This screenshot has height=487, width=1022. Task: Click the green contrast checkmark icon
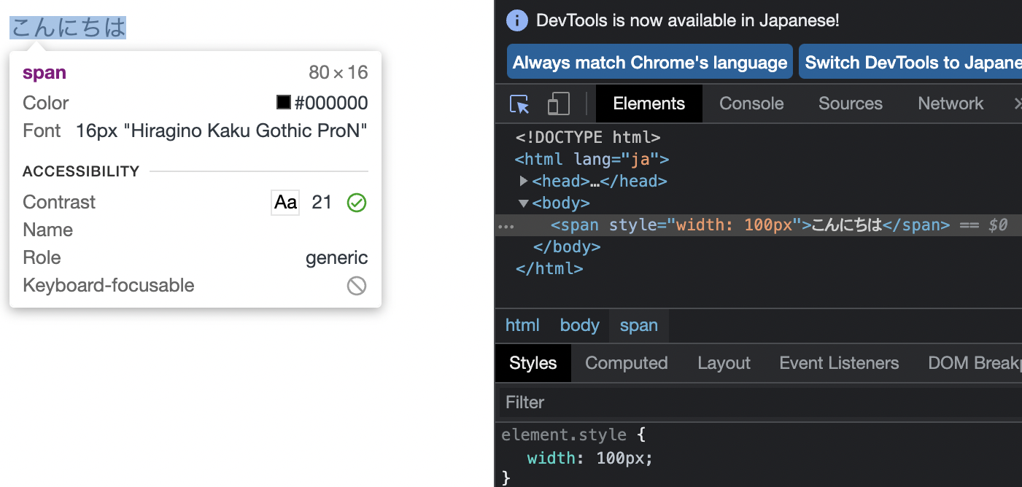click(357, 202)
